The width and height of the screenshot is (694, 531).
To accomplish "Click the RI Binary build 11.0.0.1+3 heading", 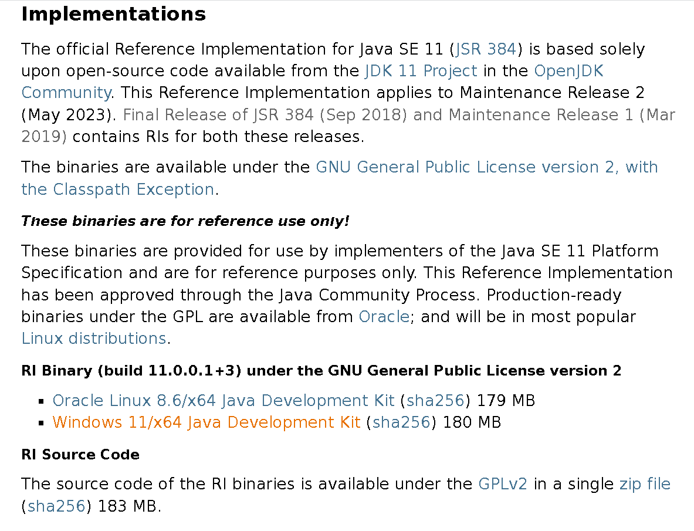I will click(x=321, y=370).
